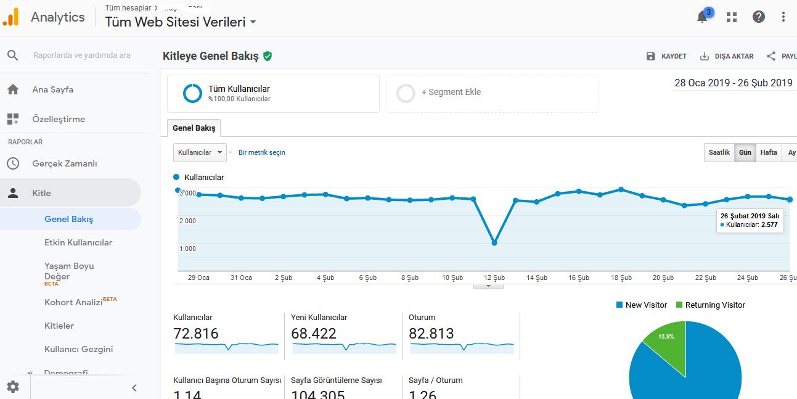Click the KAYDET button
The height and width of the screenshot is (399, 797).
tap(666, 56)
